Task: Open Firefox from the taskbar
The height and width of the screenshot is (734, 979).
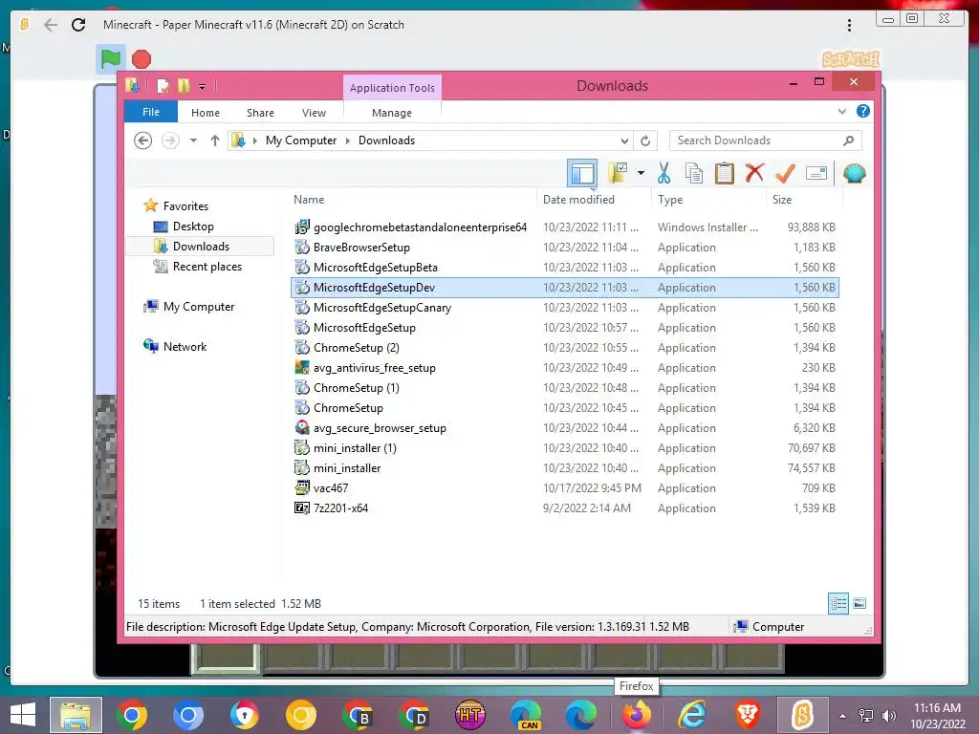Action: 636,715
